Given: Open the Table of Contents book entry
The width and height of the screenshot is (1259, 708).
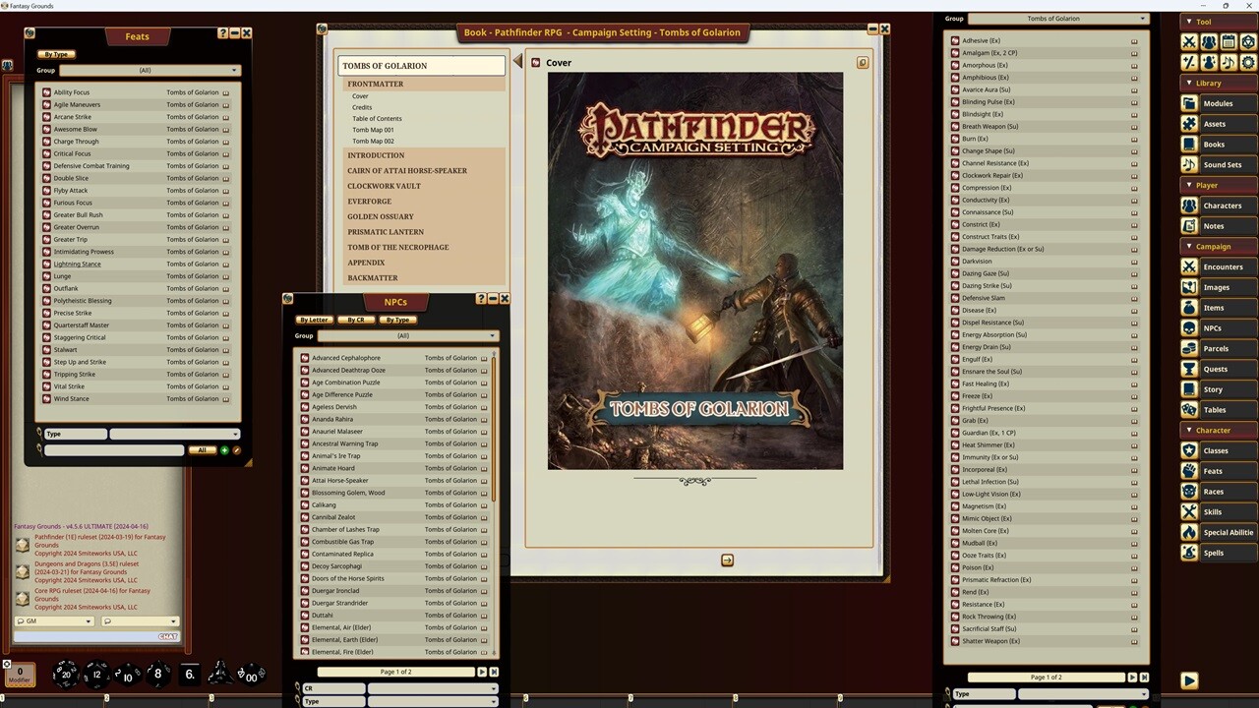Looking at the screenshot, I should (x=377, y=118).
